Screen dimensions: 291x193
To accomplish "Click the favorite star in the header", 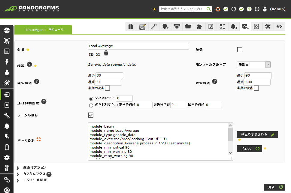I will point(154,9).
